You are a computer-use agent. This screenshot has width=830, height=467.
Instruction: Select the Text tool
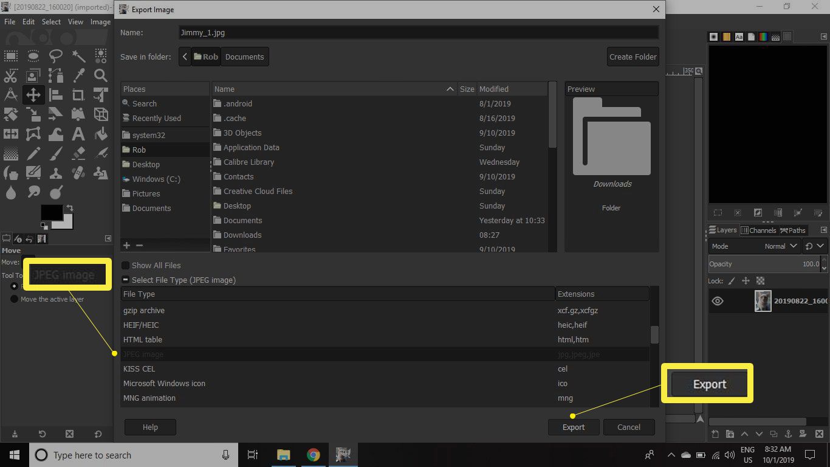78,133
